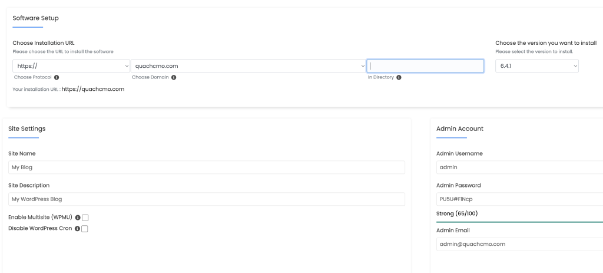Screen dimensions: 603x273
Task: Click the Admin Email input field
Action: coord(519,244)
